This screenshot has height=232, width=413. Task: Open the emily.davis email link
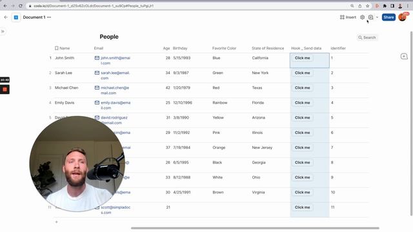116,105
